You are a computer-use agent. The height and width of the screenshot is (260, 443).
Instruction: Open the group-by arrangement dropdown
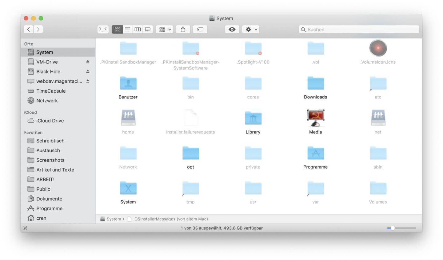164,29
